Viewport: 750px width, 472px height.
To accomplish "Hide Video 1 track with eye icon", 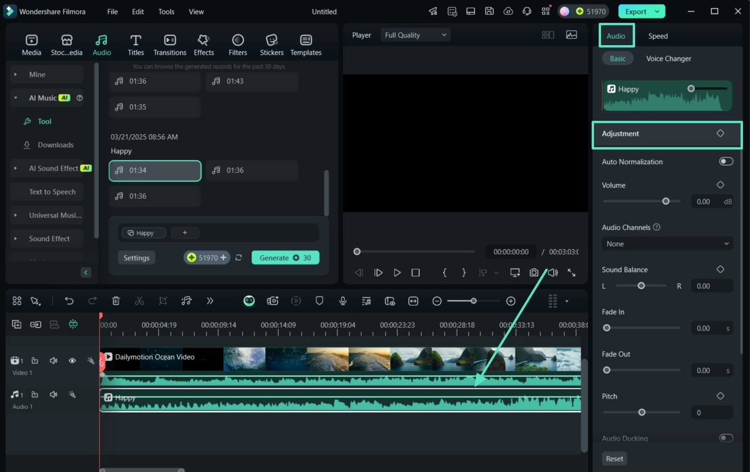I will (x=72, y=361).
